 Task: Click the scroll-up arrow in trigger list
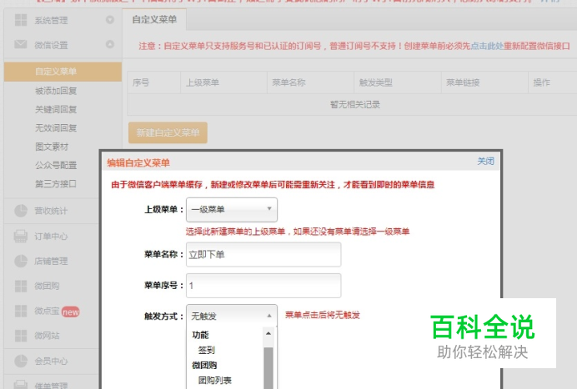click(x=268, y=333)
